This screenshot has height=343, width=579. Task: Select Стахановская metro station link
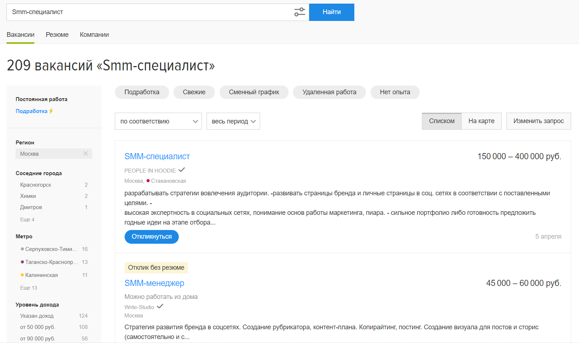pos(168,181)
